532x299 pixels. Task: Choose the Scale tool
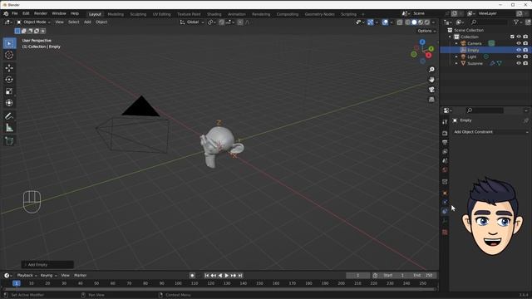(9, 91)
